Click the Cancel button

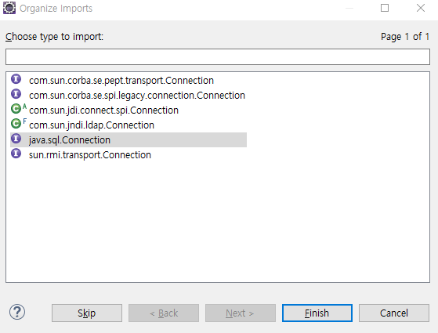(394, 313)
